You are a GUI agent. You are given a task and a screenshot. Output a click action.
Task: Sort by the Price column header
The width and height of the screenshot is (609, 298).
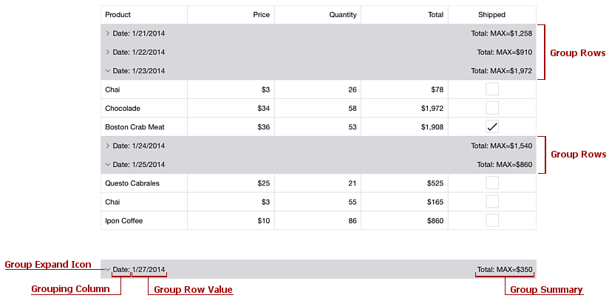(231, 15)
